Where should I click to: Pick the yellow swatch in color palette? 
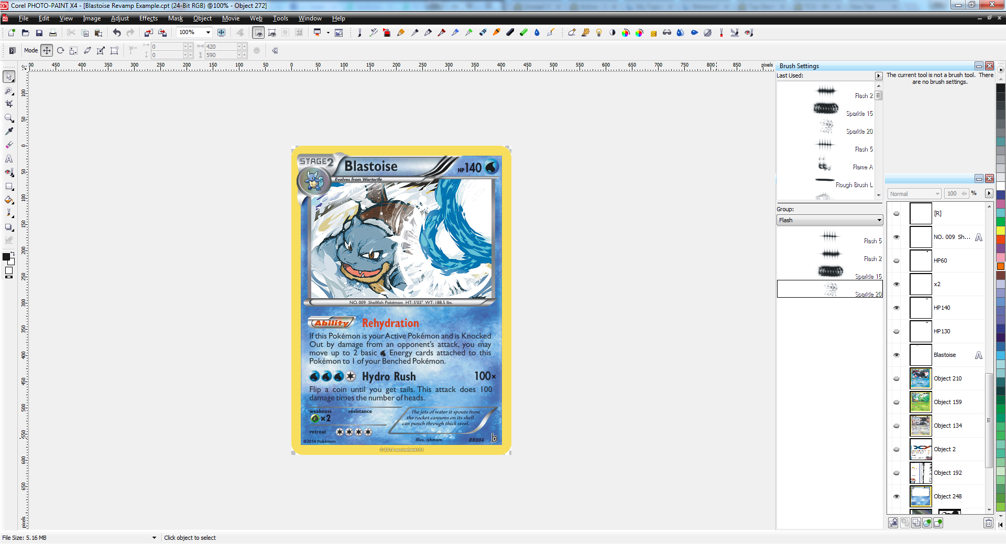1001,230
